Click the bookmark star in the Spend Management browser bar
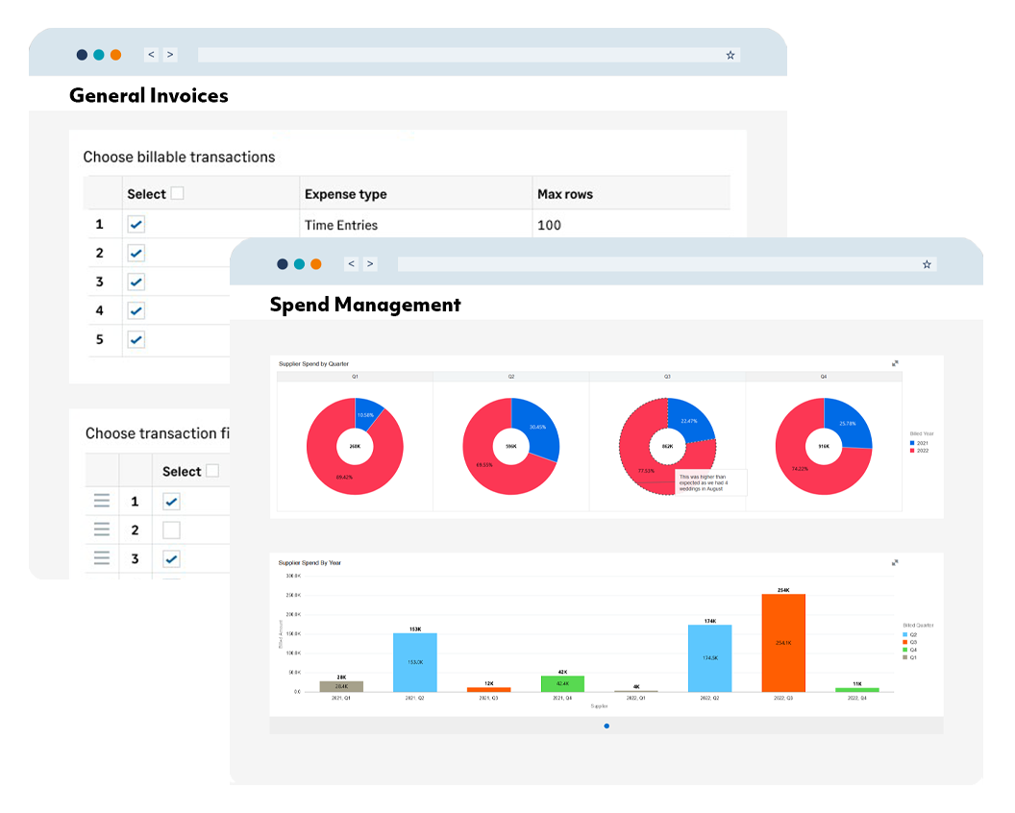 tap(927, 263)
